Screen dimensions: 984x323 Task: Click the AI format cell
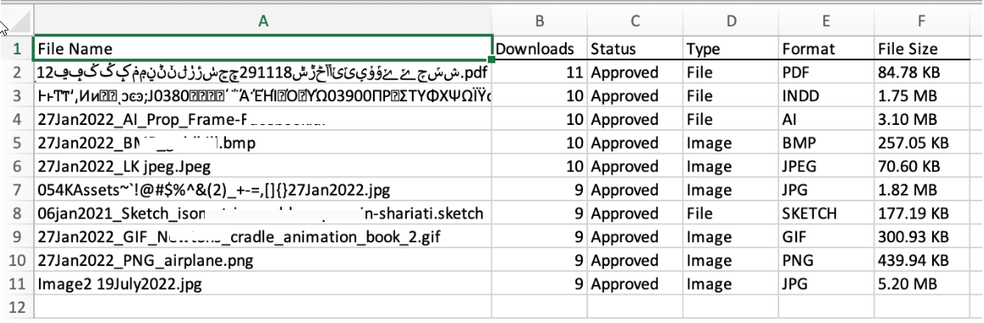tap(826, 119)
